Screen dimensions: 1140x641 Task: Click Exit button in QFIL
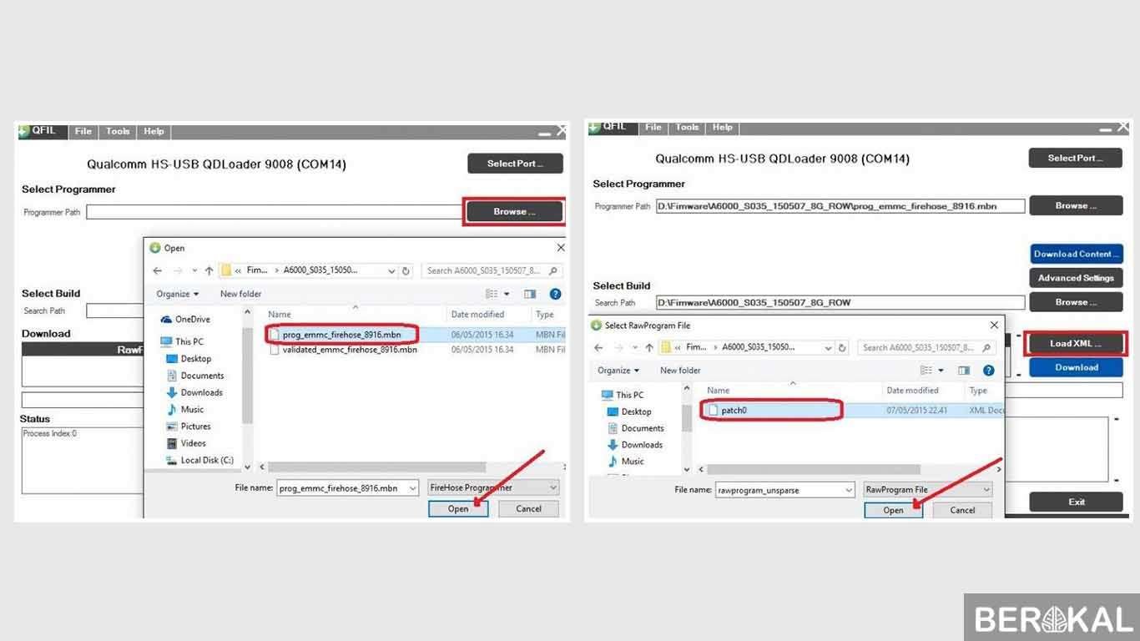1076,502
